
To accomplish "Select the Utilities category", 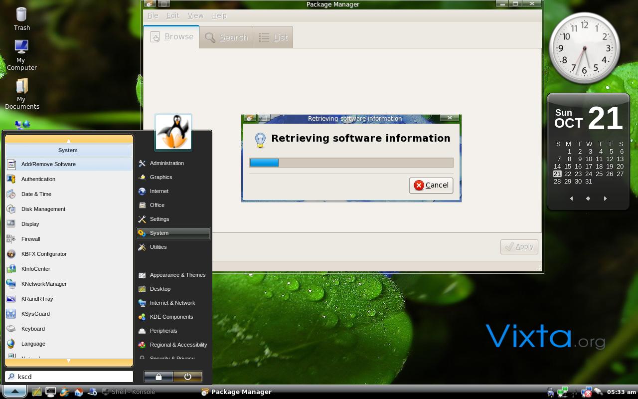I will (x=173, y=247).
